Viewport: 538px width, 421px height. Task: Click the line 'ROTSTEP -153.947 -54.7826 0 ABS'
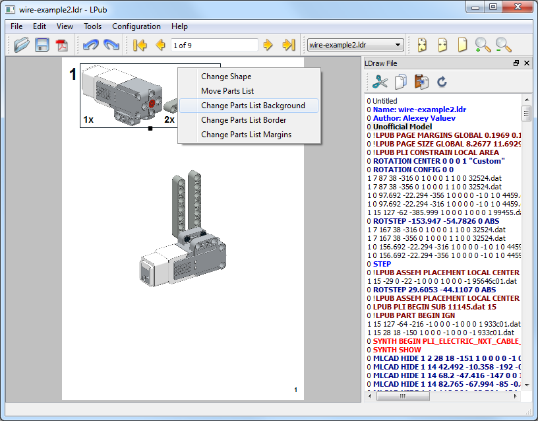coord(433,221)
